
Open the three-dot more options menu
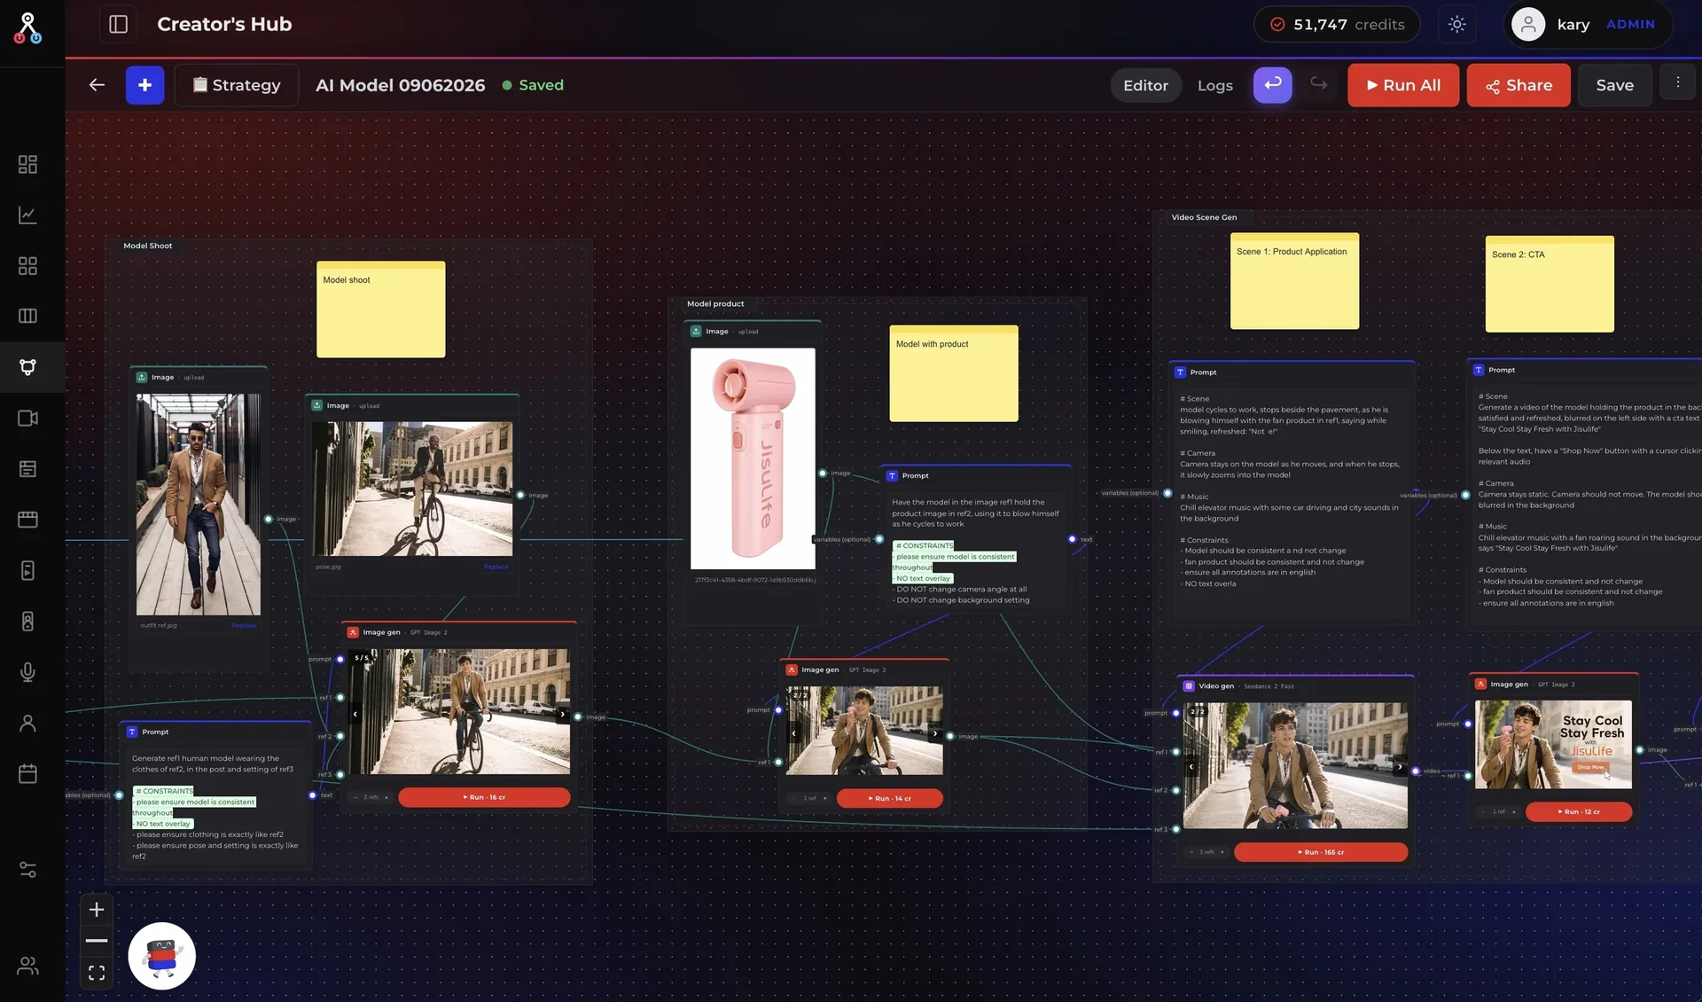(1677, 82)
